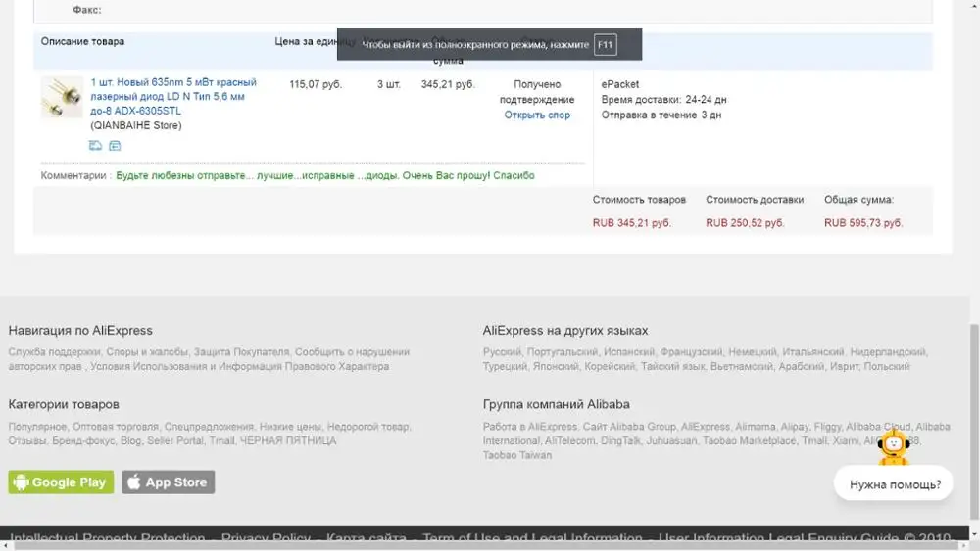Switch language to Французский

(x=691, y=352)
